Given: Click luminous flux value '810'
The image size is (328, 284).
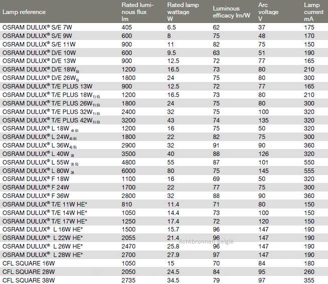Looking at the screenshot, I should click(127, 204).
